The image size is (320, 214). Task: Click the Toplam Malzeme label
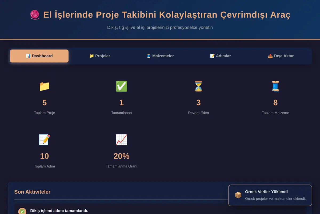coord(275,113)
